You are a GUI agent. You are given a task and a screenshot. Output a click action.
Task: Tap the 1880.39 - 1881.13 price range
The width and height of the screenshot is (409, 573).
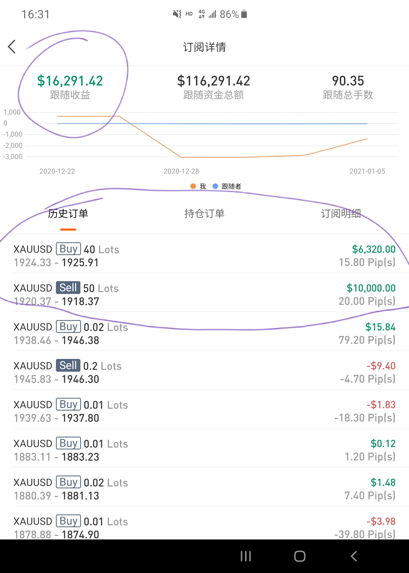(x=56, y=496)
